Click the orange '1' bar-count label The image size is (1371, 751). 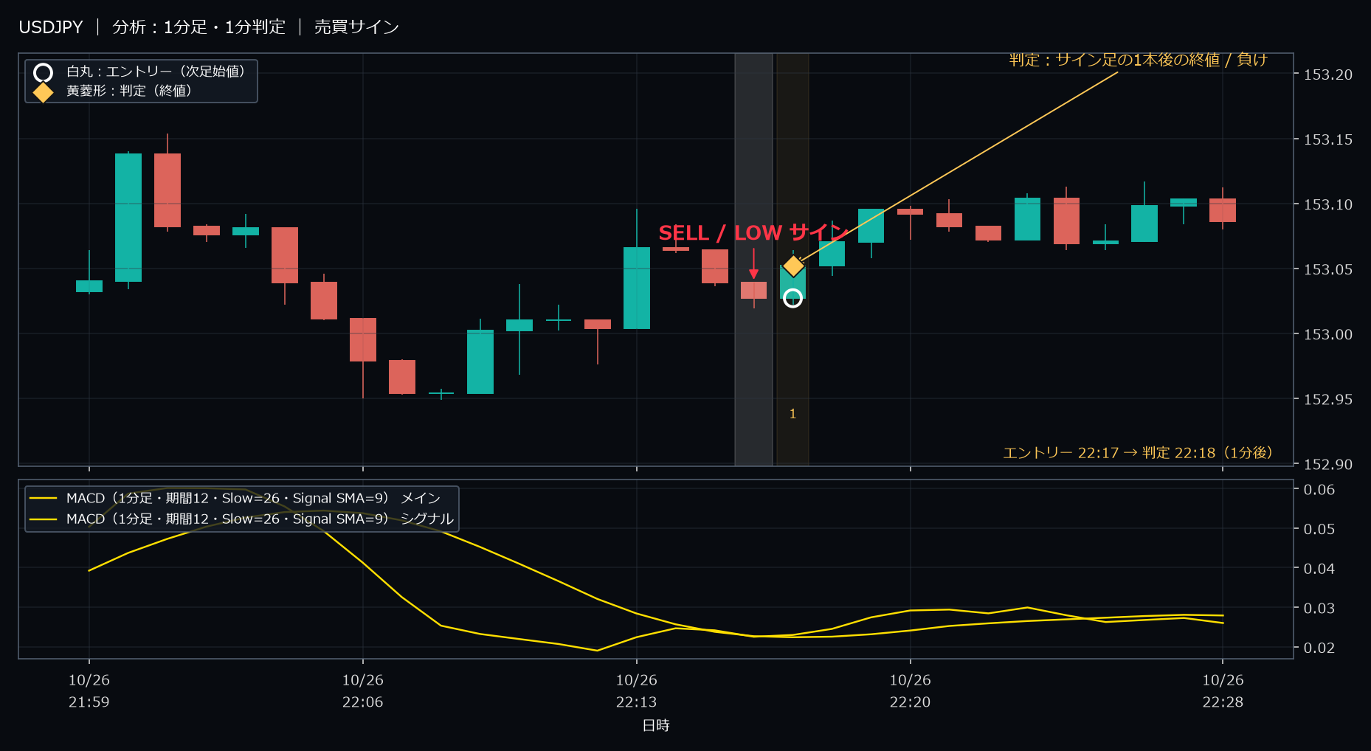[793, 414]
